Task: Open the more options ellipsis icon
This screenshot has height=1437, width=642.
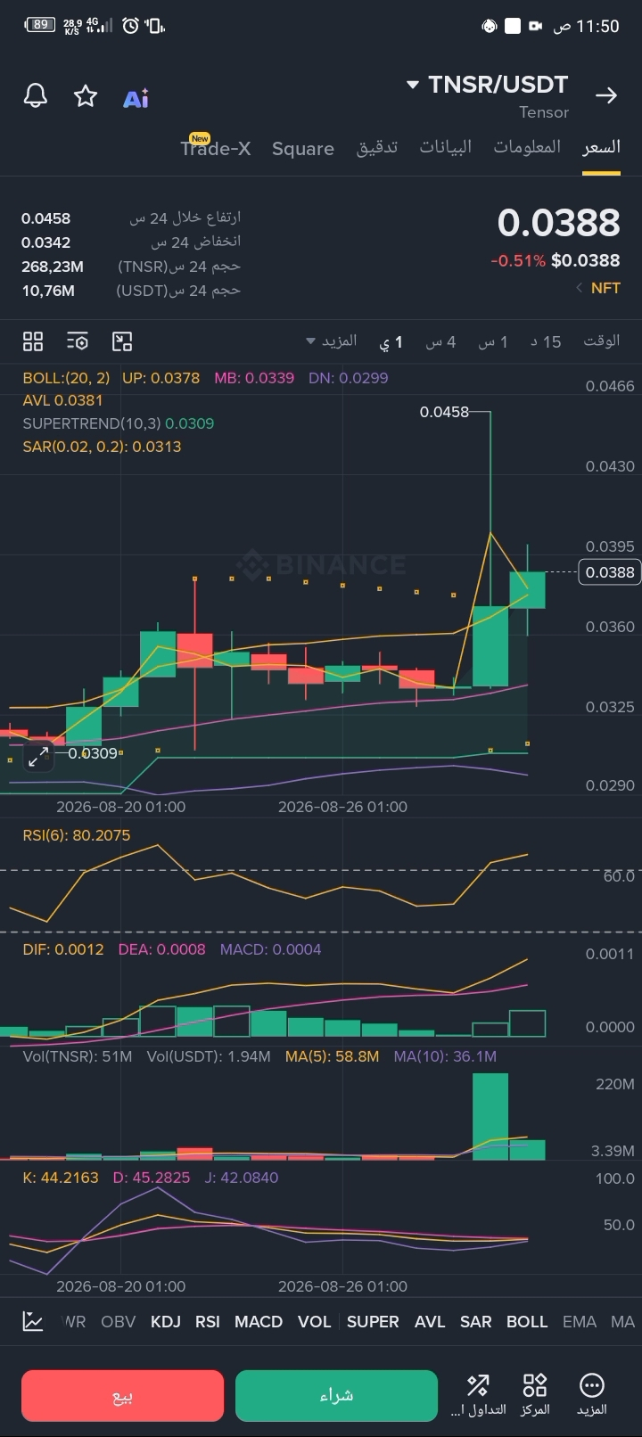Action: (x=592, y=1385)
